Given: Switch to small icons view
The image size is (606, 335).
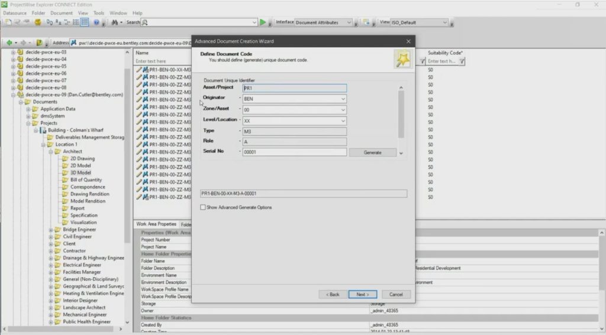Looking at the screenshot, I should point(59,22).
